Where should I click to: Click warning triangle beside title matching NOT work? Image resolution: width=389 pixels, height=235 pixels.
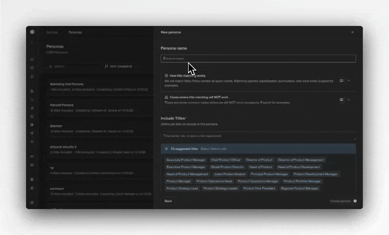[166, 97]
